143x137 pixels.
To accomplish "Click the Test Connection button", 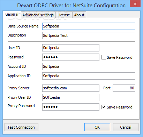I will (21, 127).
